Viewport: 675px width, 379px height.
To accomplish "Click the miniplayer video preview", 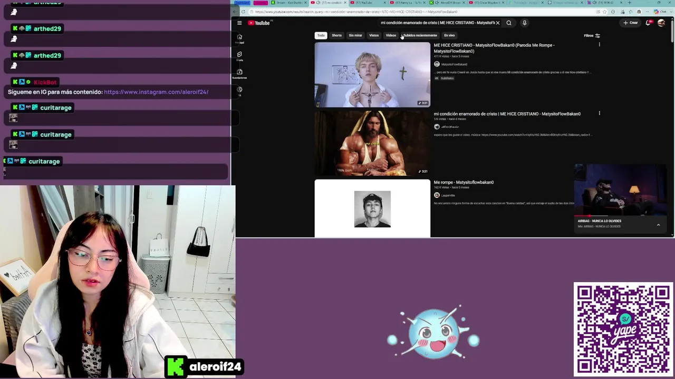I will pos(620,189).
